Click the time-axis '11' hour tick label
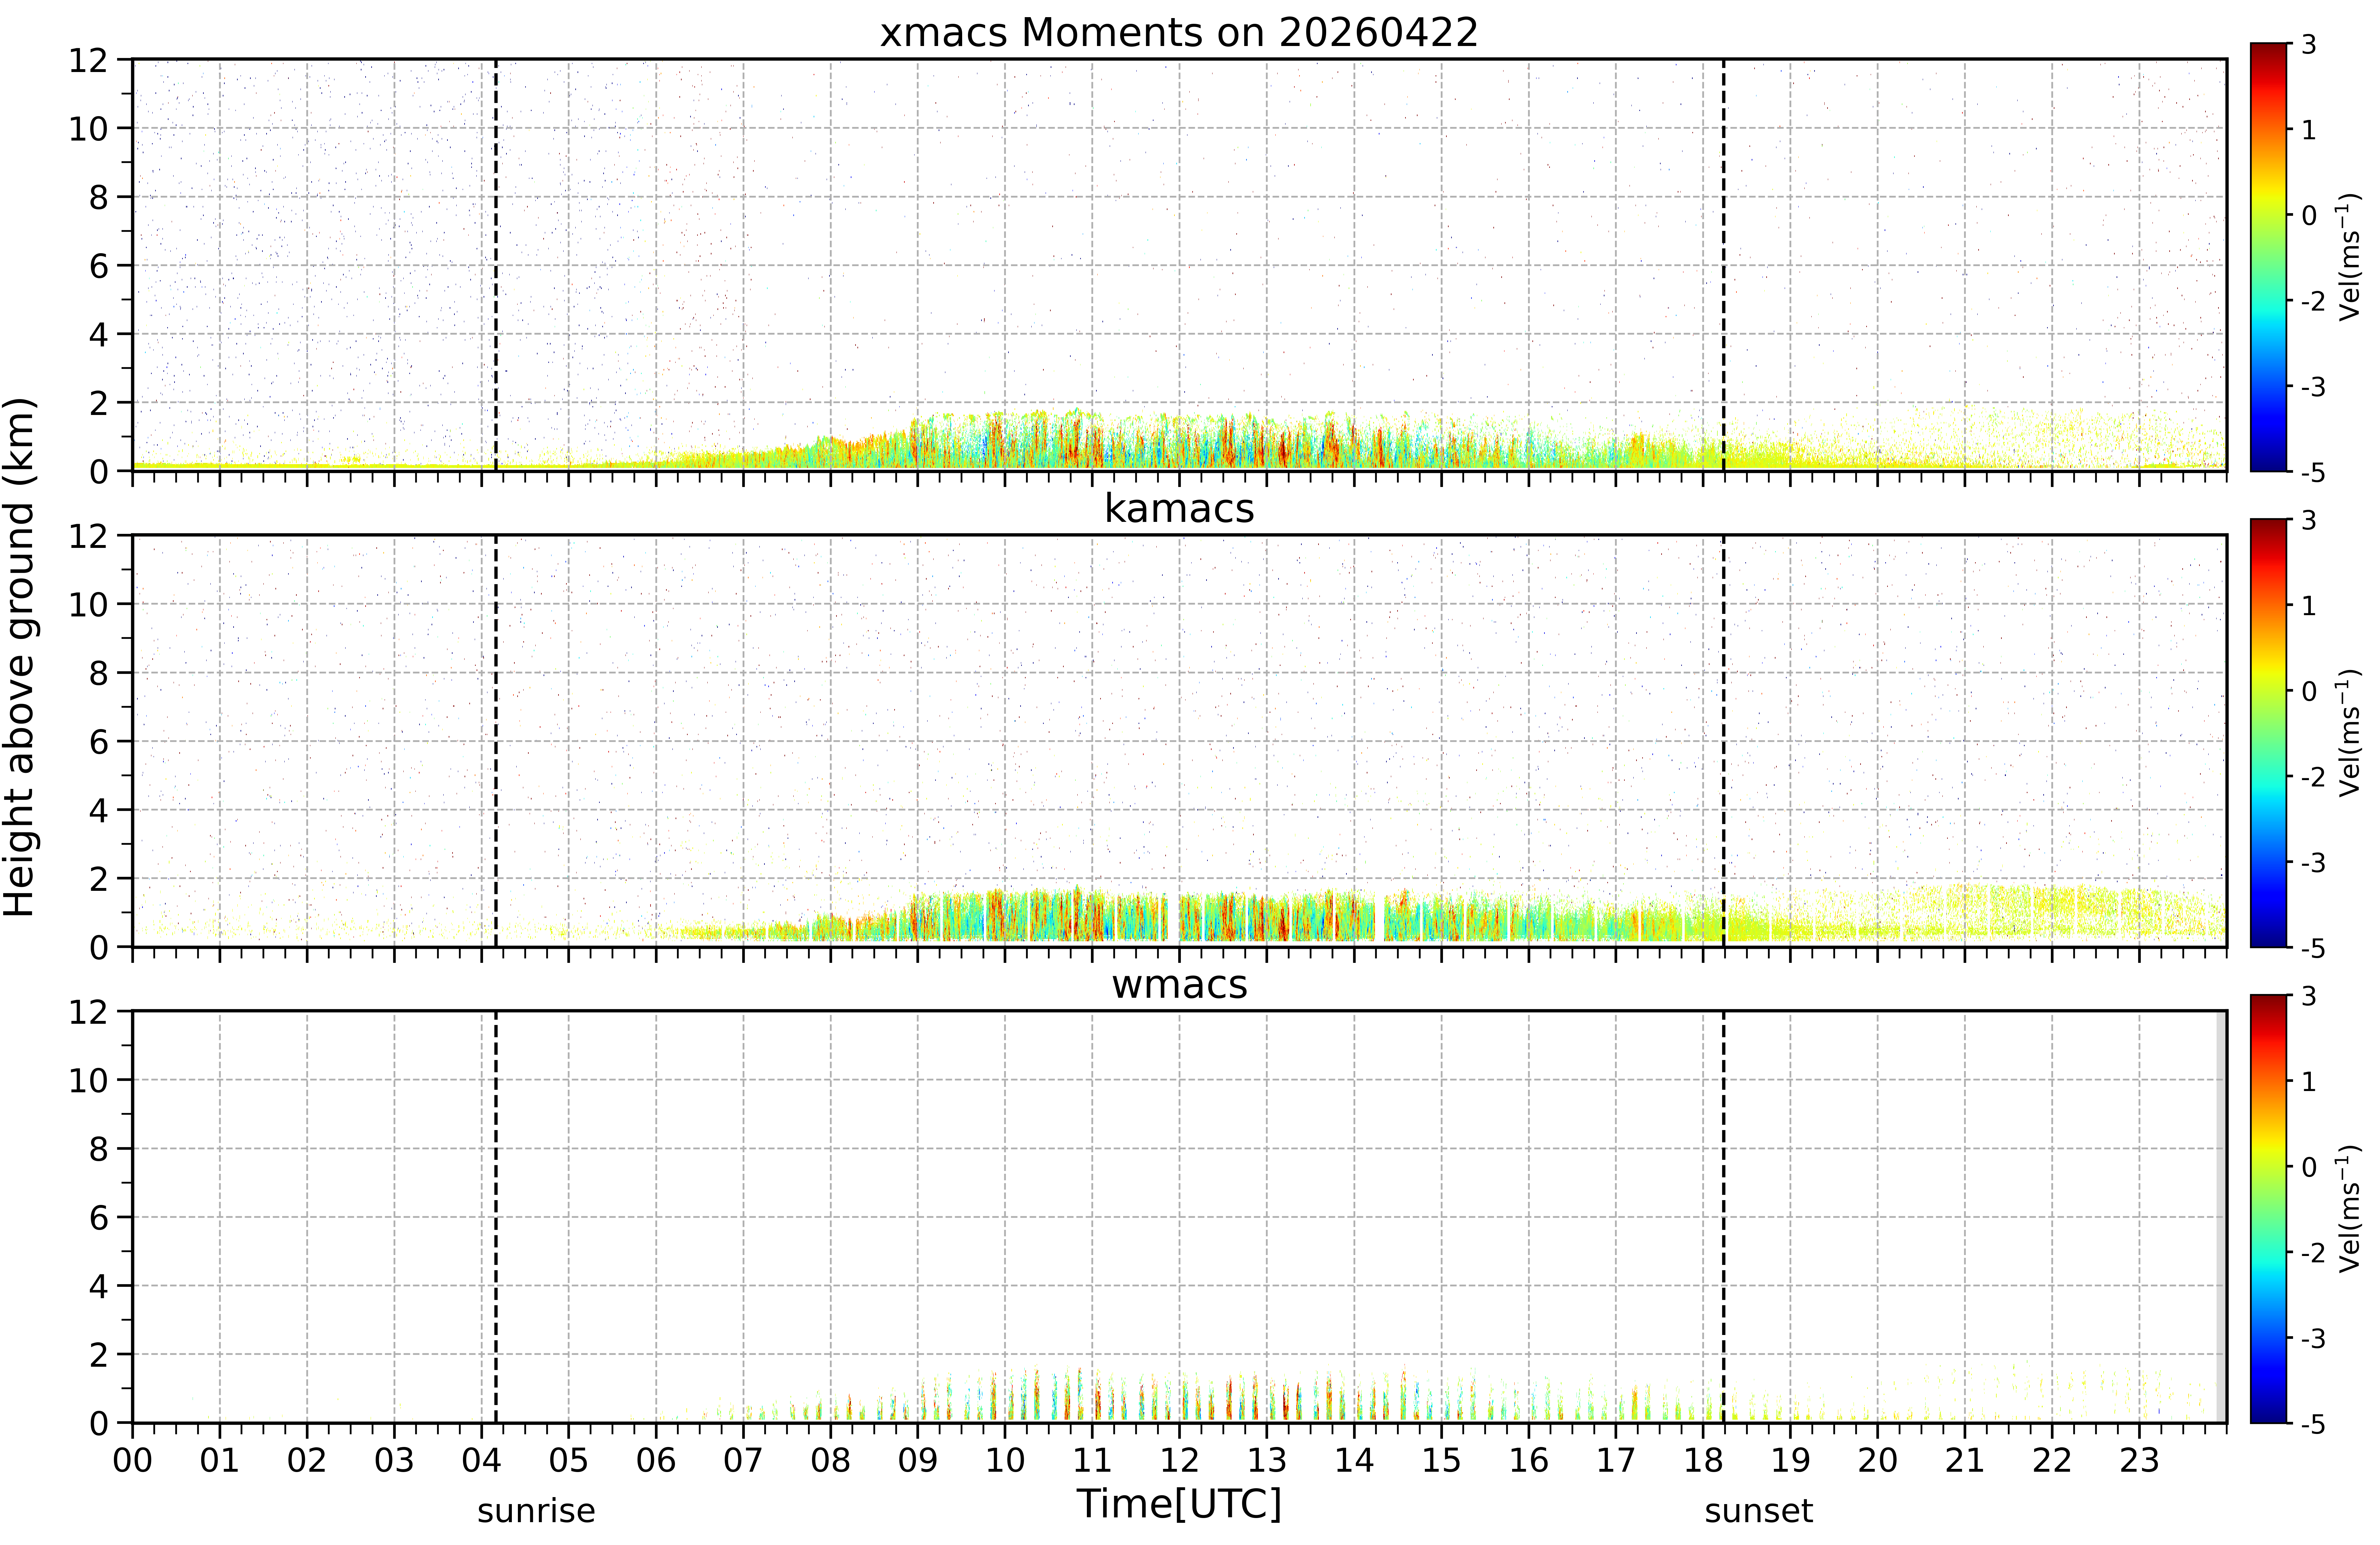The width and height of the screenshot is (2380, 1545). pyautogui.click(x=1092, y=1461)
